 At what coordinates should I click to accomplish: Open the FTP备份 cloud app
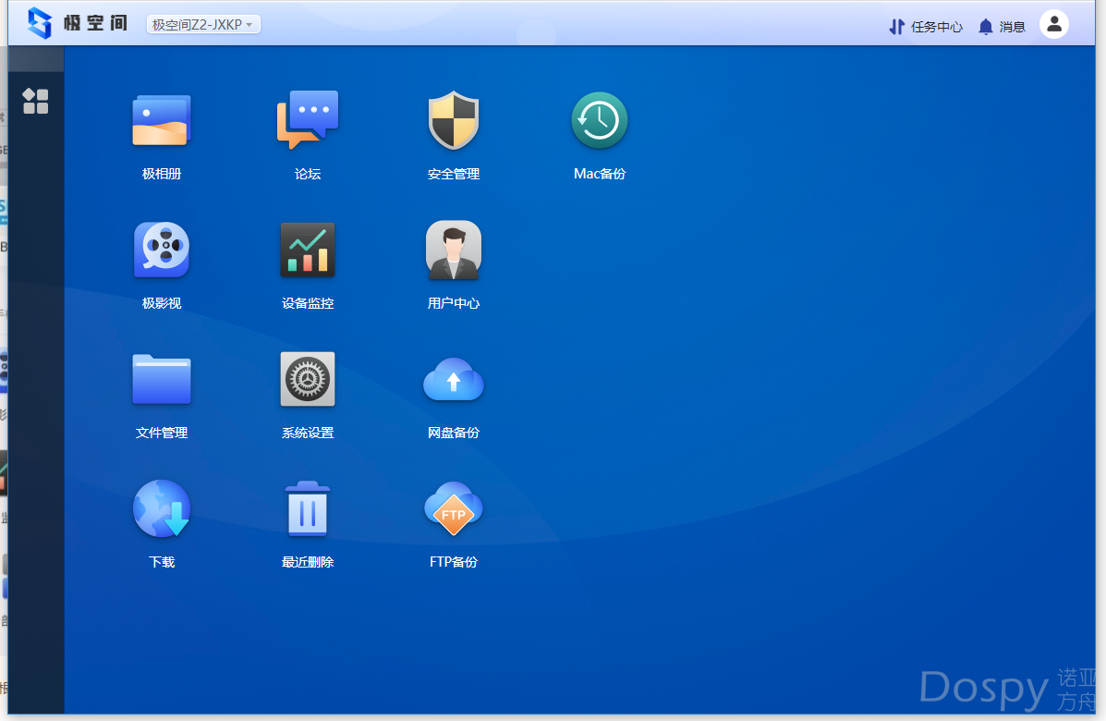coord(454,508)
